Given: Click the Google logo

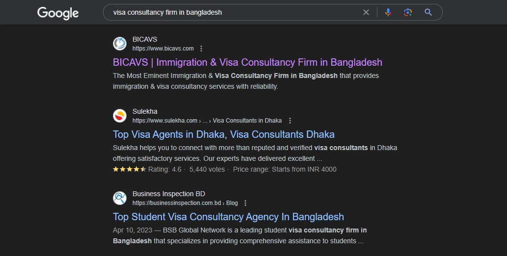Looking at the screenshot, I should coord(58,13).
